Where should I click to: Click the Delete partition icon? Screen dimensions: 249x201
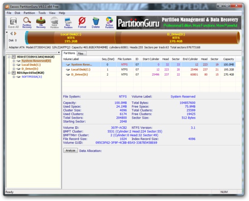(x=96, y=23)
